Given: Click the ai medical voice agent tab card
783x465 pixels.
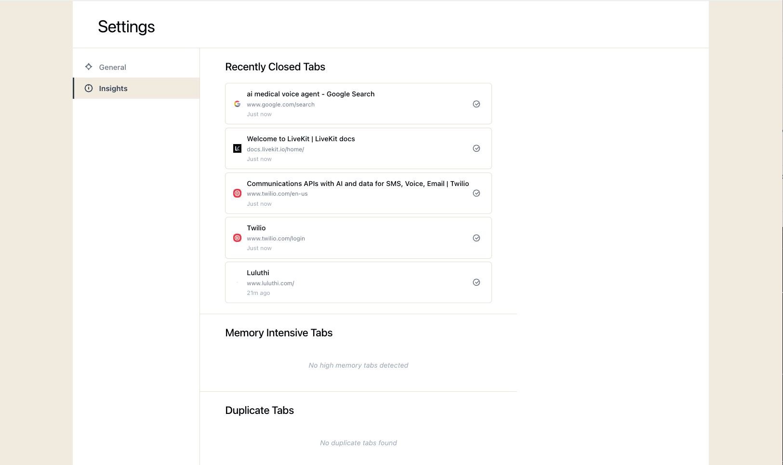Looking at the screenshot, I should (x=358, y=103).
